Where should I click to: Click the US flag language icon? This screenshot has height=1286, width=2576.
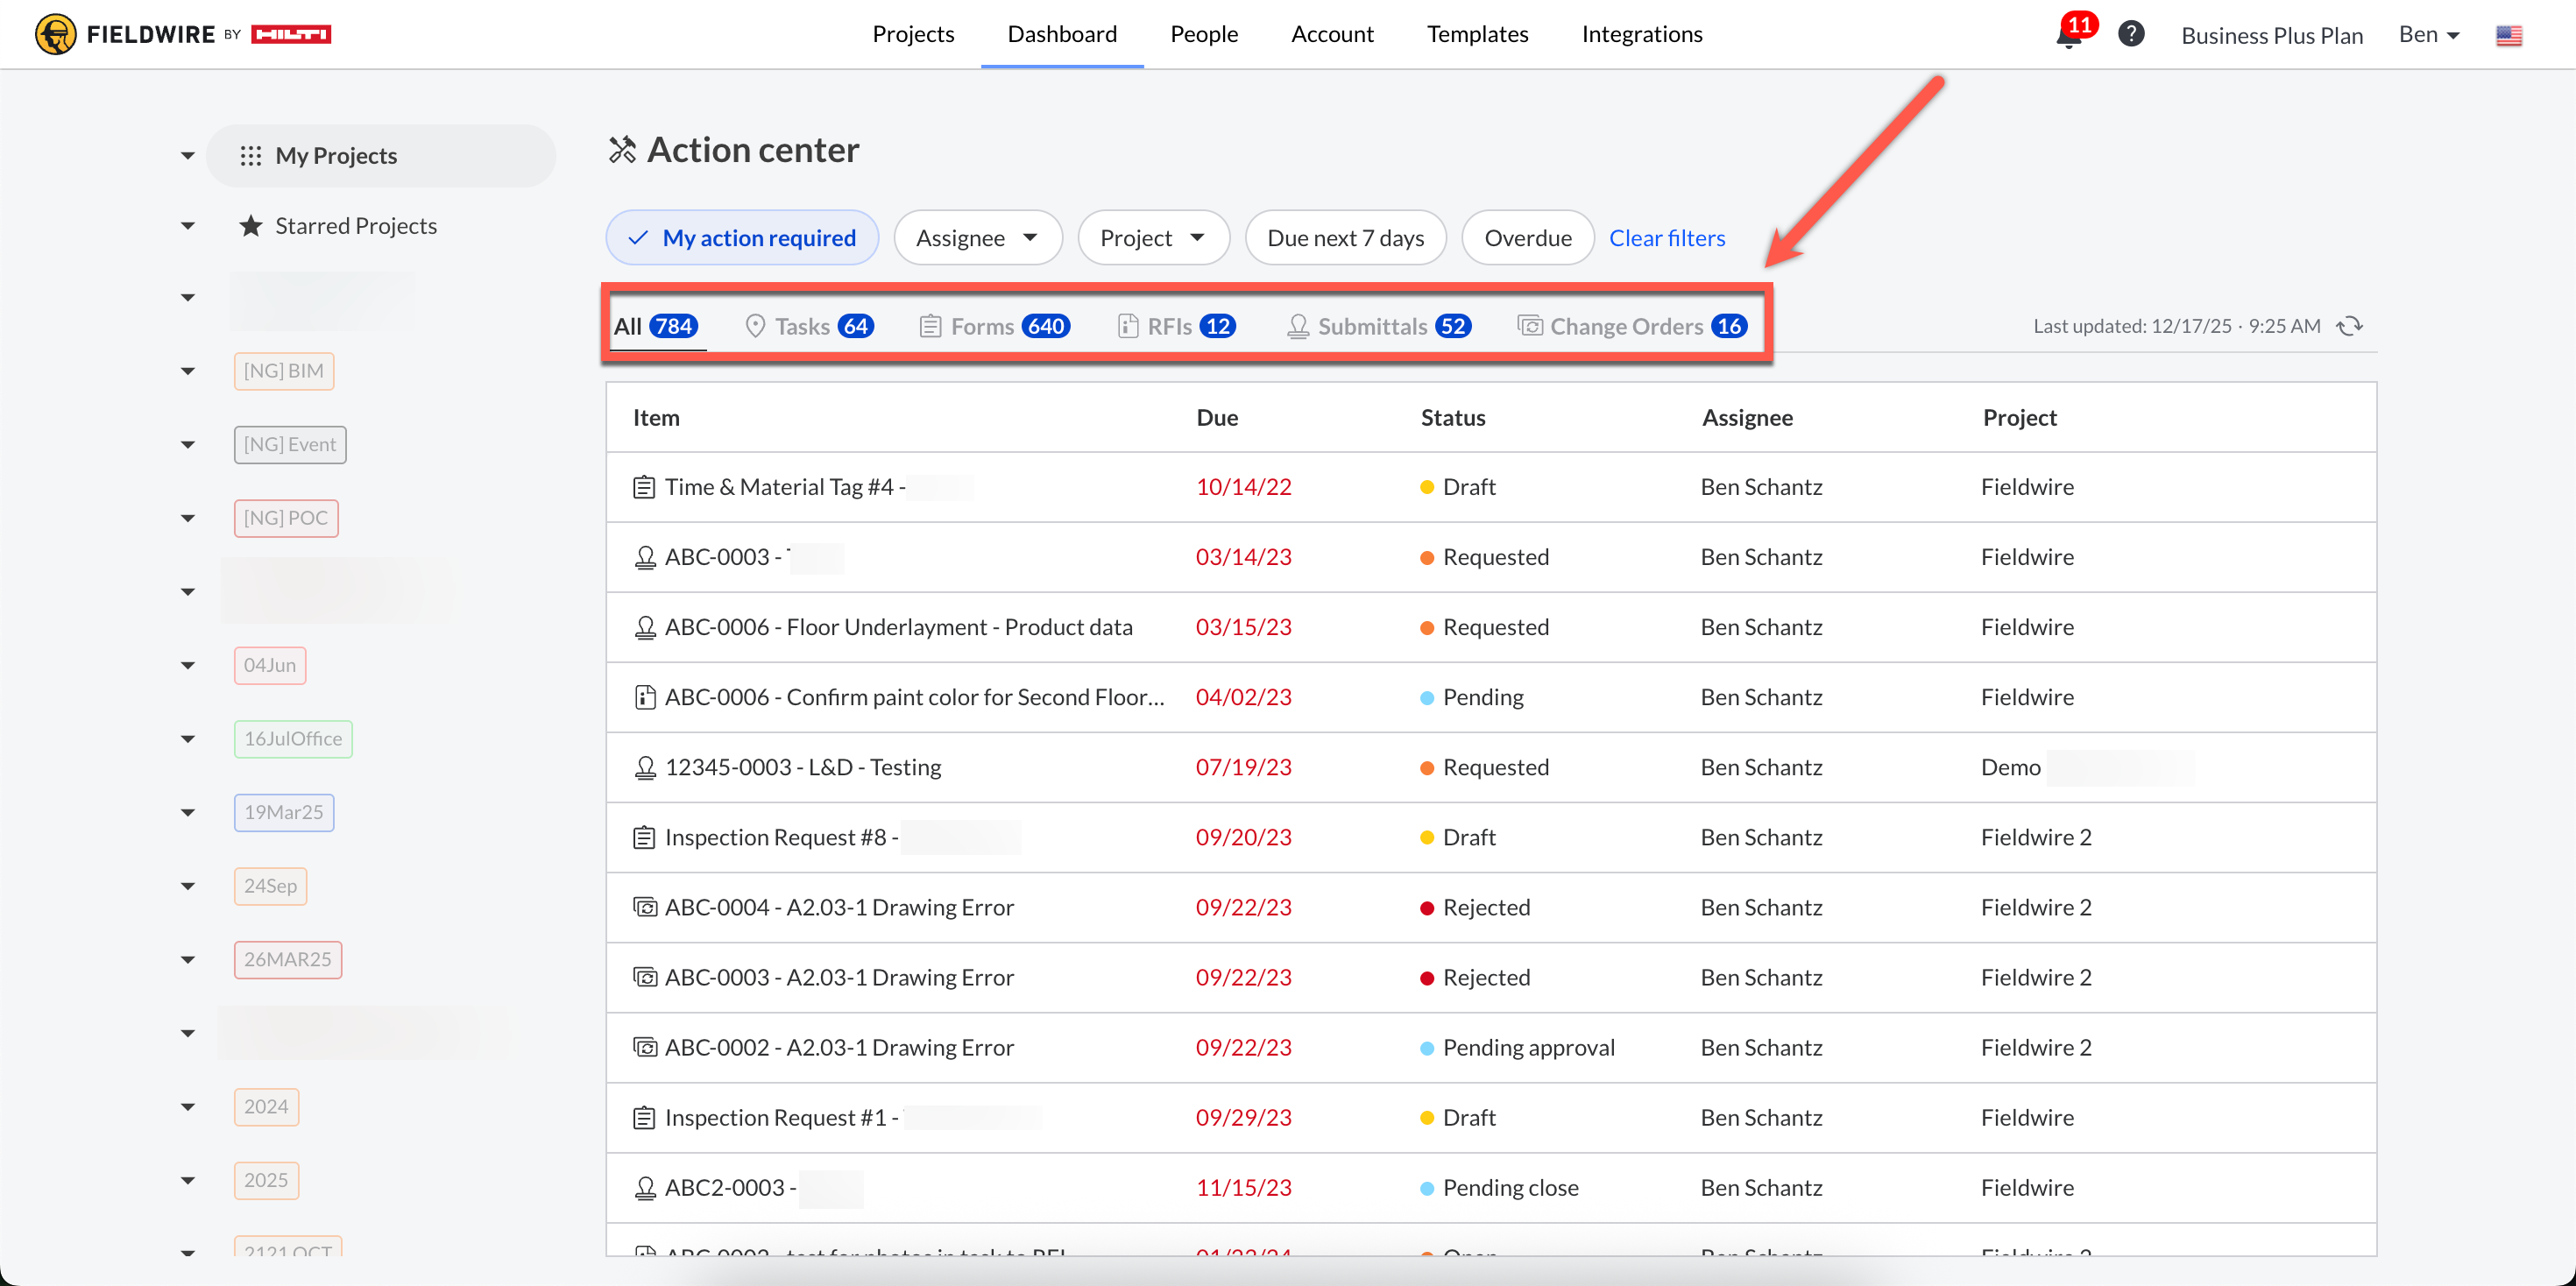[x=2508, y=35]
